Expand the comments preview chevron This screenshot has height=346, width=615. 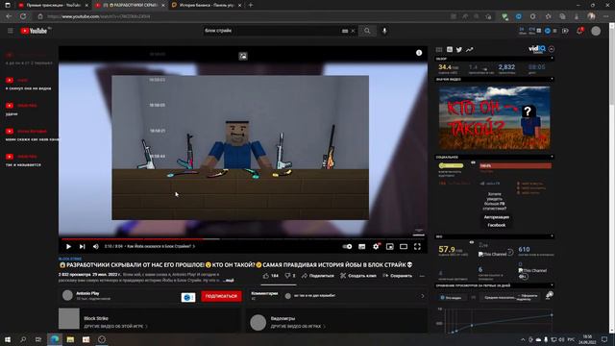coord(423,296)
